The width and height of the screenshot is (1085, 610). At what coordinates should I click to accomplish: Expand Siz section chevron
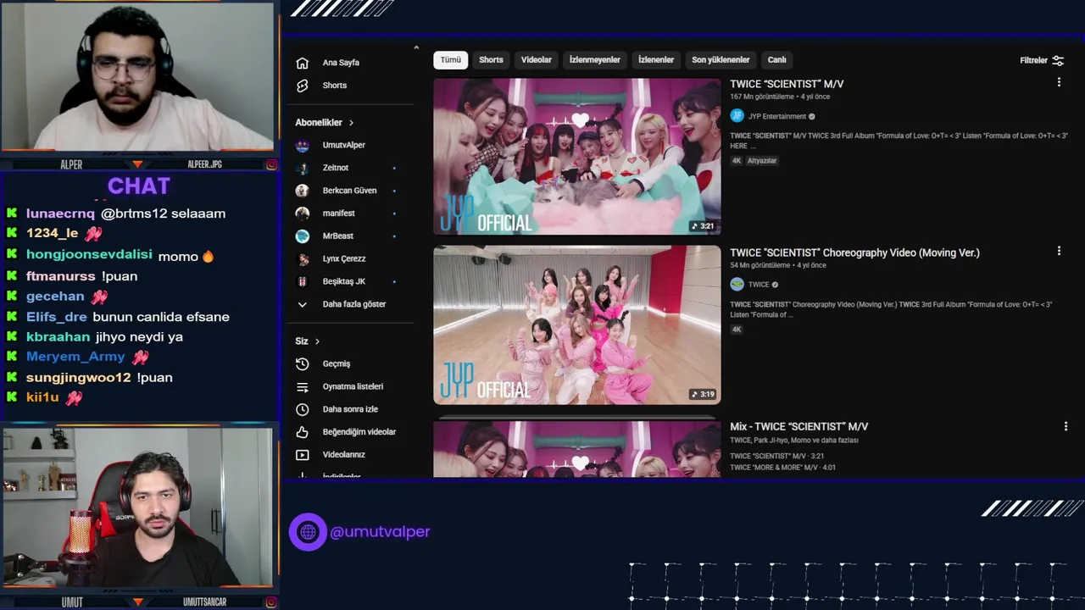point(317,341)
